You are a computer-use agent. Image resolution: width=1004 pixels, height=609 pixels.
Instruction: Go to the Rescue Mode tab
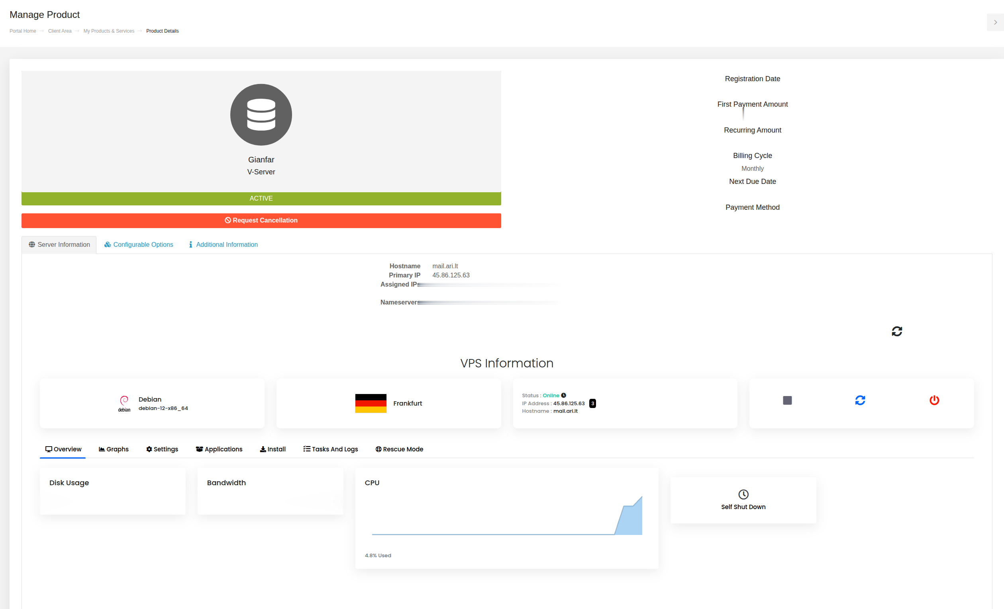[399, 449]
